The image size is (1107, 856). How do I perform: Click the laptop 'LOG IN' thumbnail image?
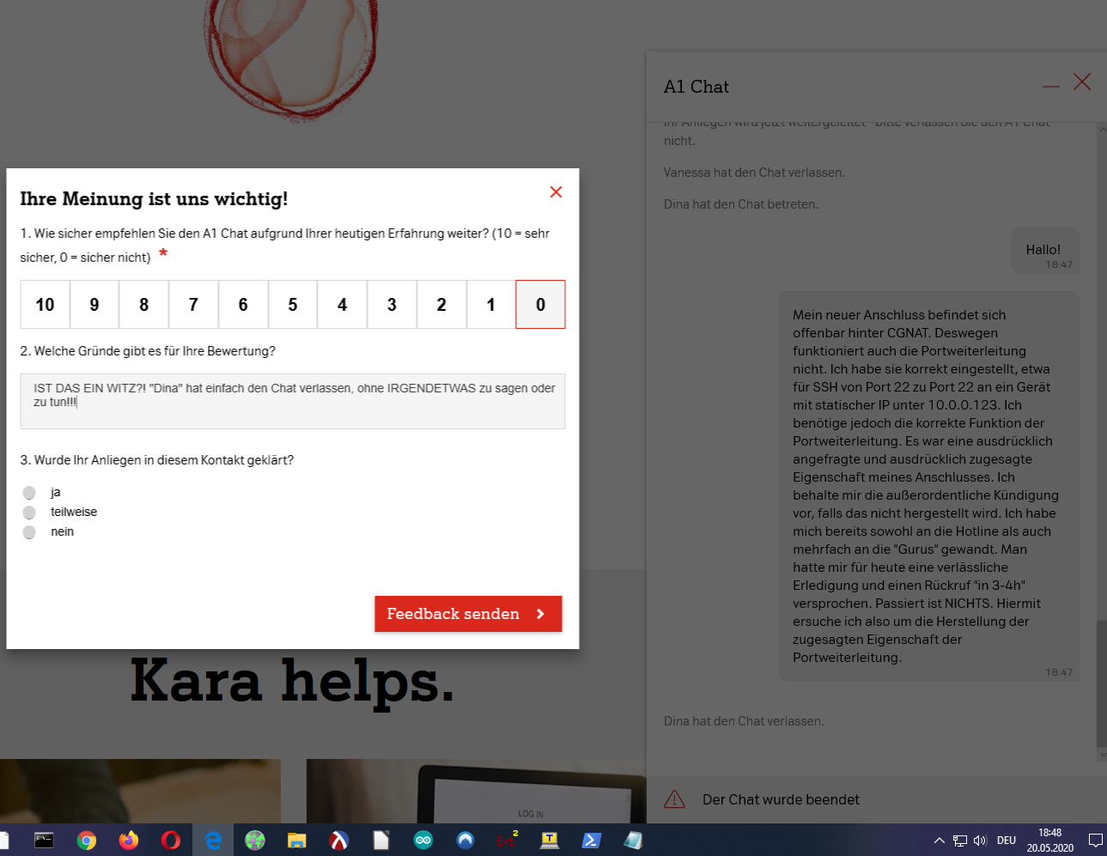coord(477,792)
